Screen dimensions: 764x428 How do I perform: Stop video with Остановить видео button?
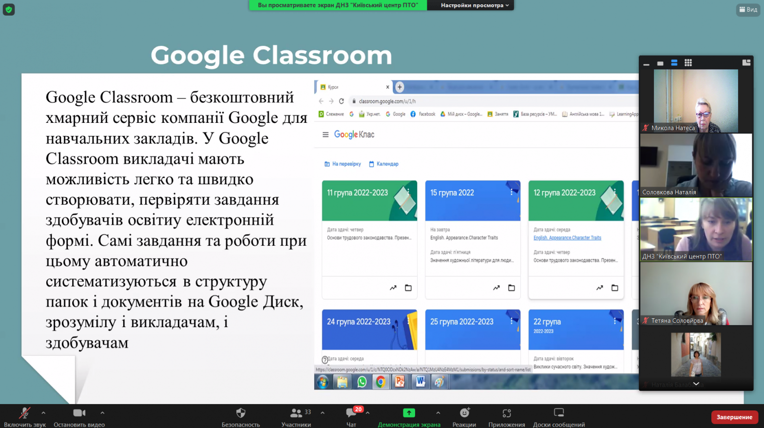pos(79,417)
